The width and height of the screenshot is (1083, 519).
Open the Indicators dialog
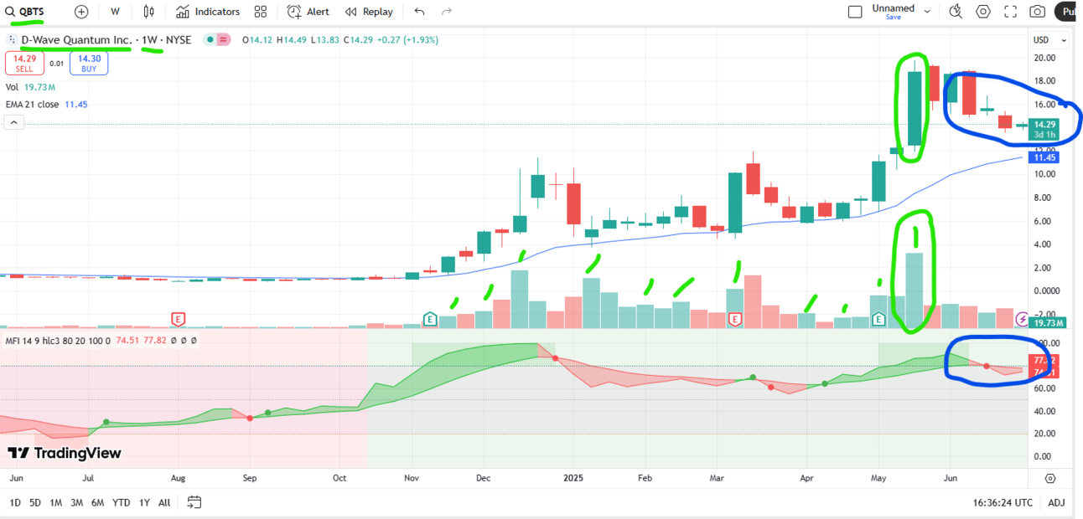point(208,12)
